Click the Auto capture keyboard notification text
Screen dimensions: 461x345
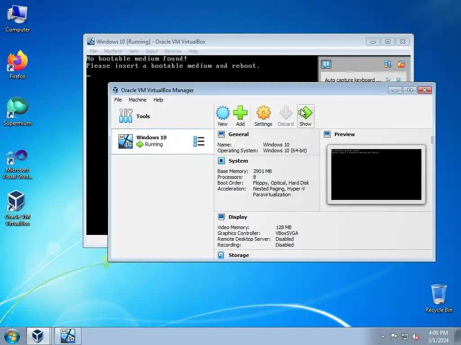click(x=353, y=80)
